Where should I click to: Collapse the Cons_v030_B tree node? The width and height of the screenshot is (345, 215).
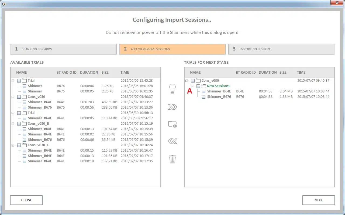13,124
